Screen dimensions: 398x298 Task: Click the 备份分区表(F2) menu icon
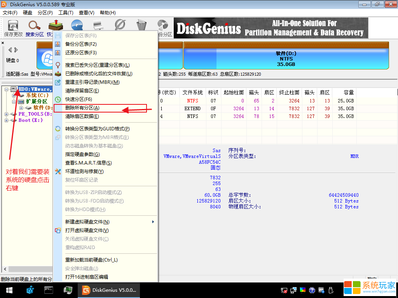click(x=58, y=44)
